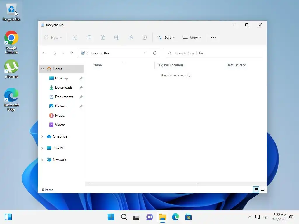Launch Microsoft Edge from taskbar

175,217
